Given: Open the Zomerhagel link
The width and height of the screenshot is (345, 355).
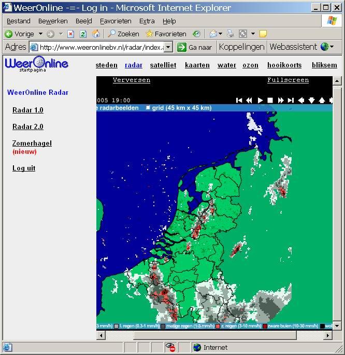Looking at the screenshot, I should tap(32, 144).
